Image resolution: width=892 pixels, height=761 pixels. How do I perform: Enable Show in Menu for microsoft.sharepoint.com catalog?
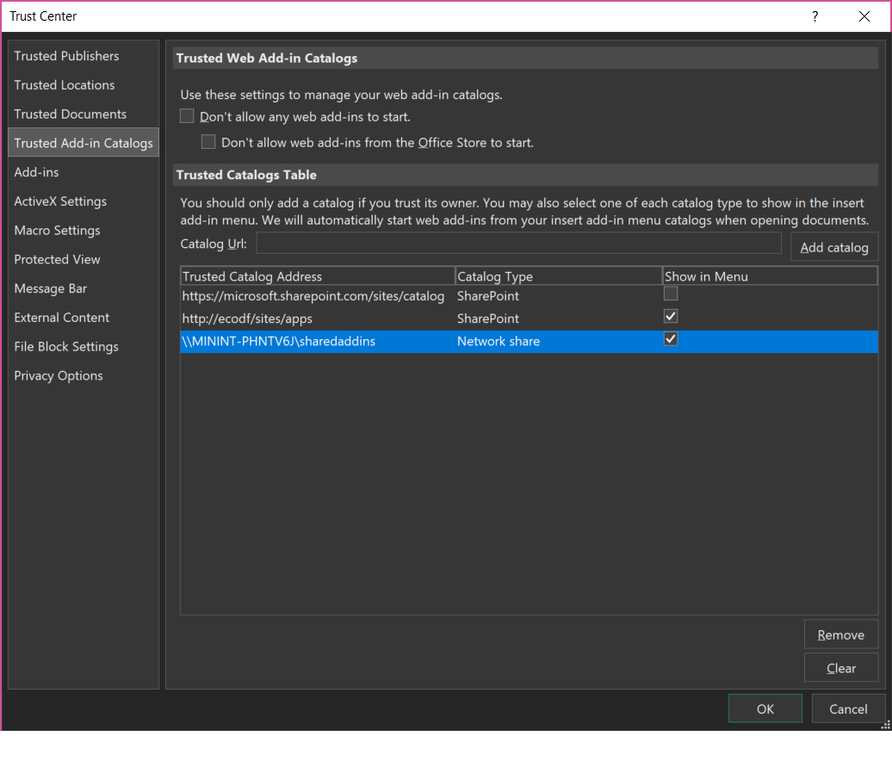pyautogui.click(x=670, y=293)
